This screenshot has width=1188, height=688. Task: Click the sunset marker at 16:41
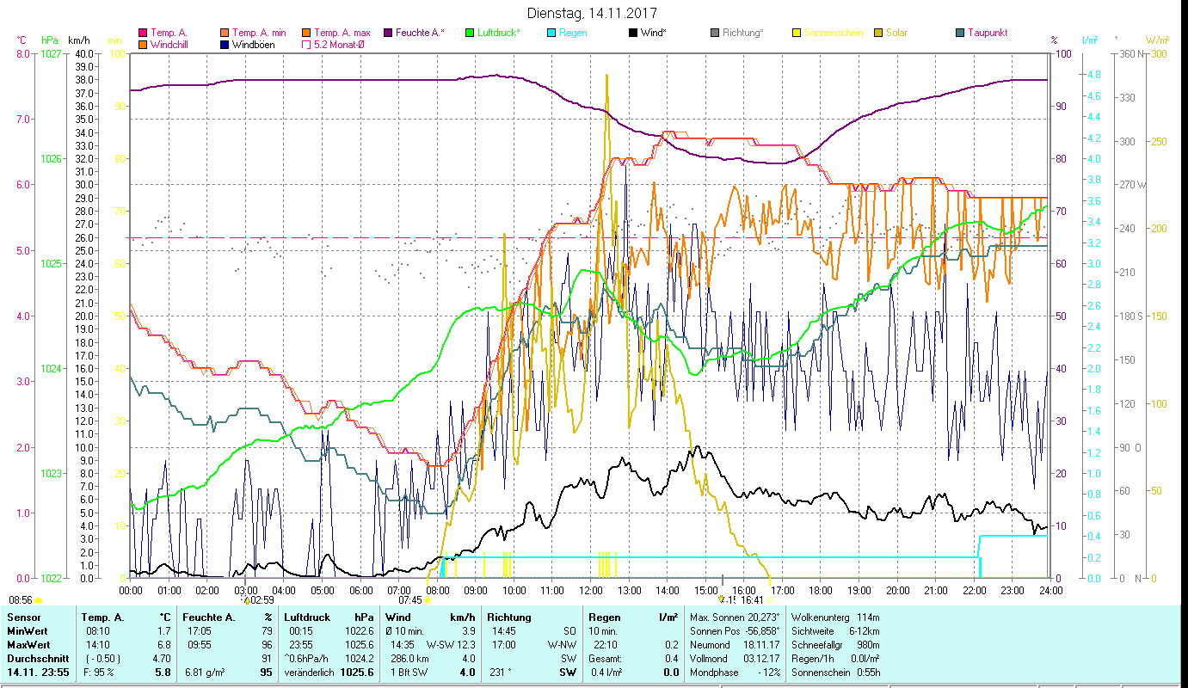721,600
